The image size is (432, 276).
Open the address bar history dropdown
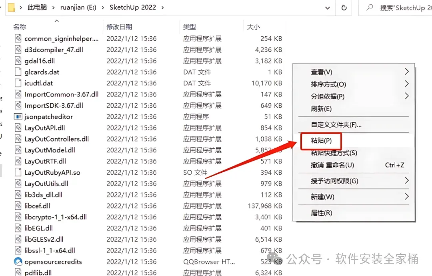pos(328,8)
